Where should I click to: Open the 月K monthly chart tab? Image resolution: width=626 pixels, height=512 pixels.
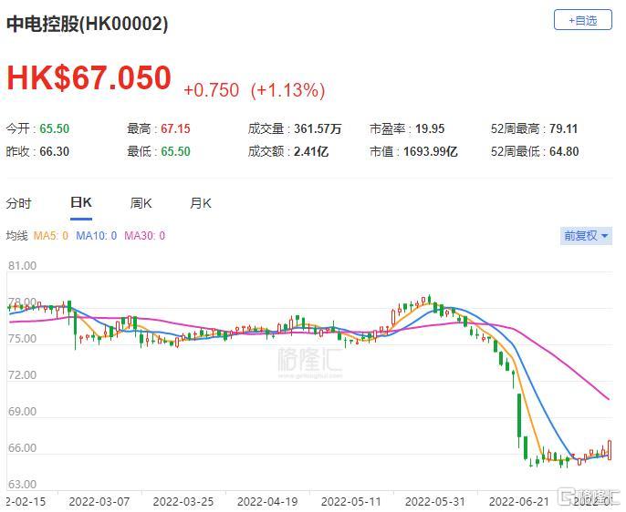201,203
